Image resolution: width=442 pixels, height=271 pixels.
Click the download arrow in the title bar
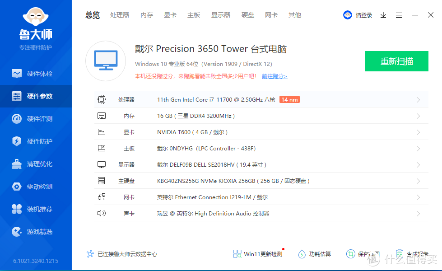click(383, 15)
